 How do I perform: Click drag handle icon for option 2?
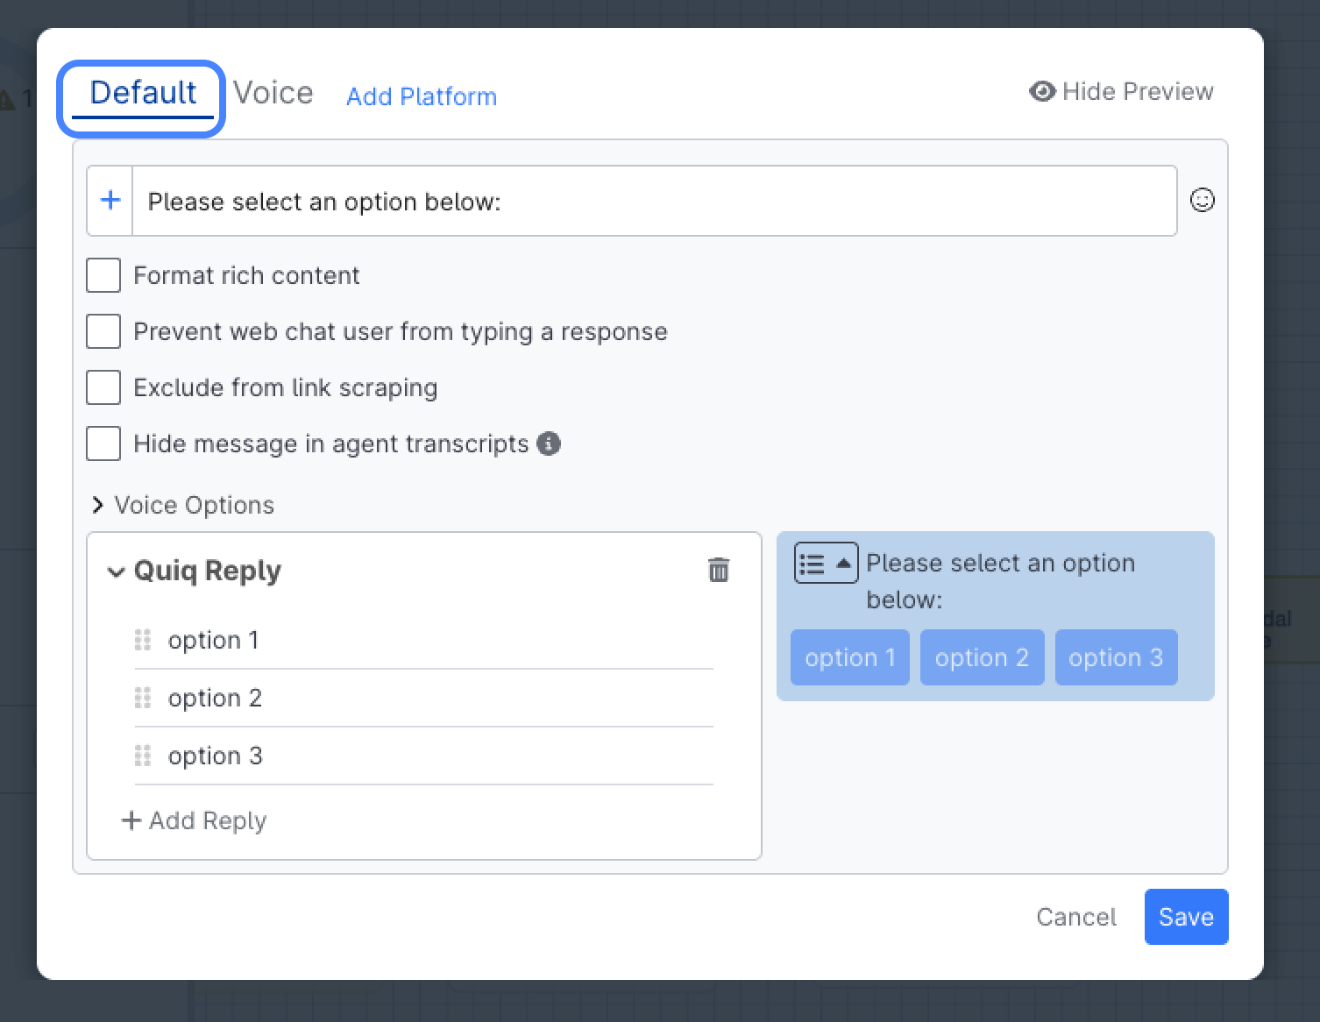tap(143, 699)
